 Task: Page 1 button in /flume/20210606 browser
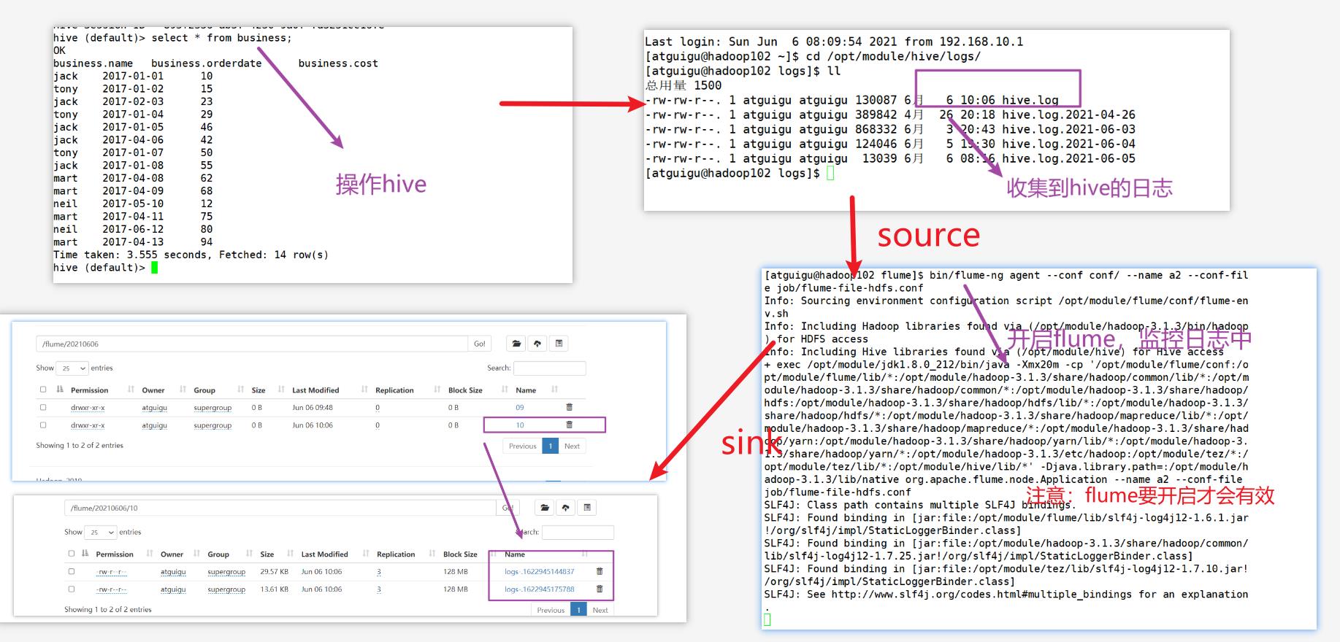point(551,446)
